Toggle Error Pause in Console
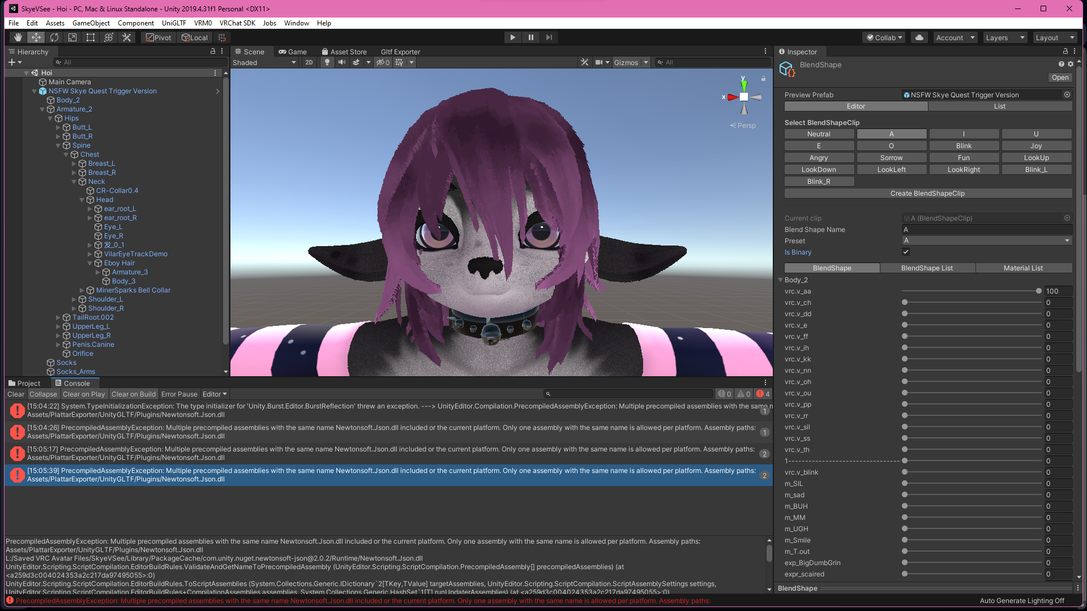This screenshot has height=611, width=1087. click(x=179, y=394)
